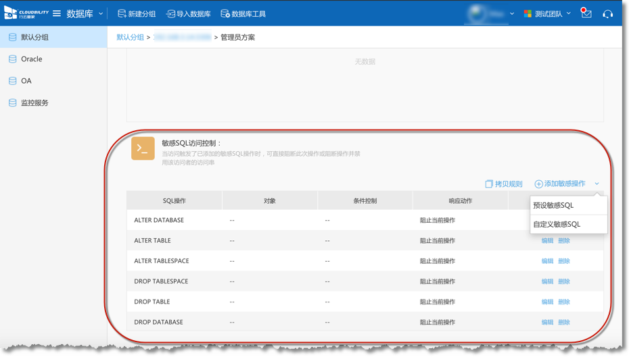Image resolution: width=629 pixels, height=357 pixels.
Task: Click the hamburger menu icon beside 数据库
Action: pos(57,13)
